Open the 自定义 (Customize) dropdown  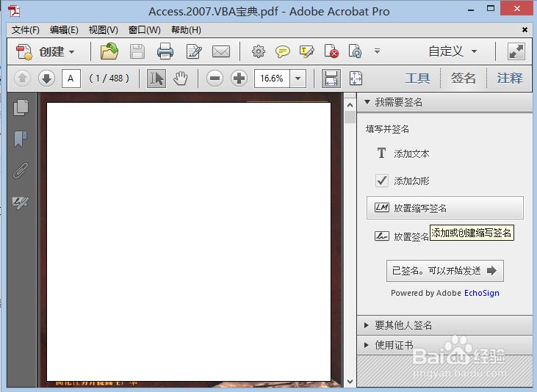point(453,51)
